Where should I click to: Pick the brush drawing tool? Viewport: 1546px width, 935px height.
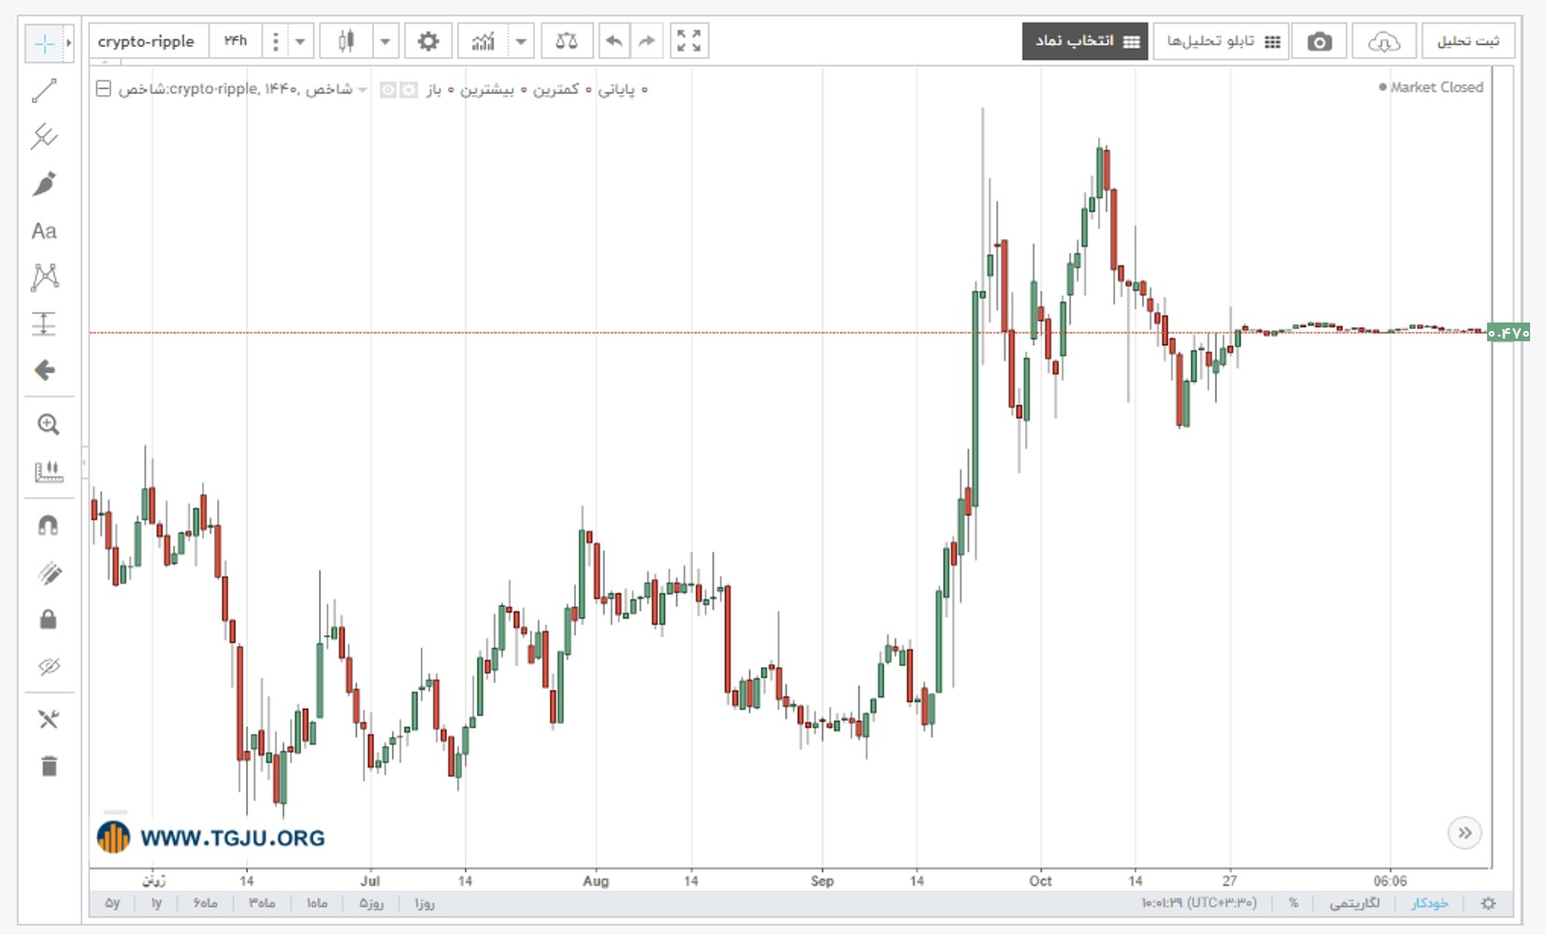[x=44, y=183]
